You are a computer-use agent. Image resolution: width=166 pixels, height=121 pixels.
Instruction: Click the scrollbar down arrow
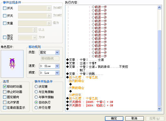point(159,108)
